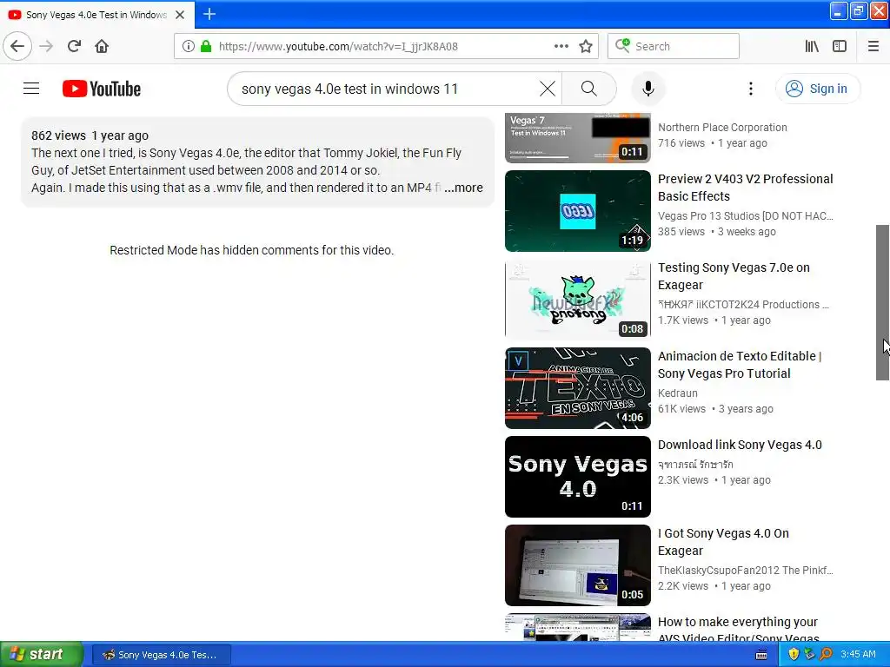Image resolution: width=890 pixels, height=667 pixels.
Task: Open Animacion de Texto Editable title
Action: (740, 365)
